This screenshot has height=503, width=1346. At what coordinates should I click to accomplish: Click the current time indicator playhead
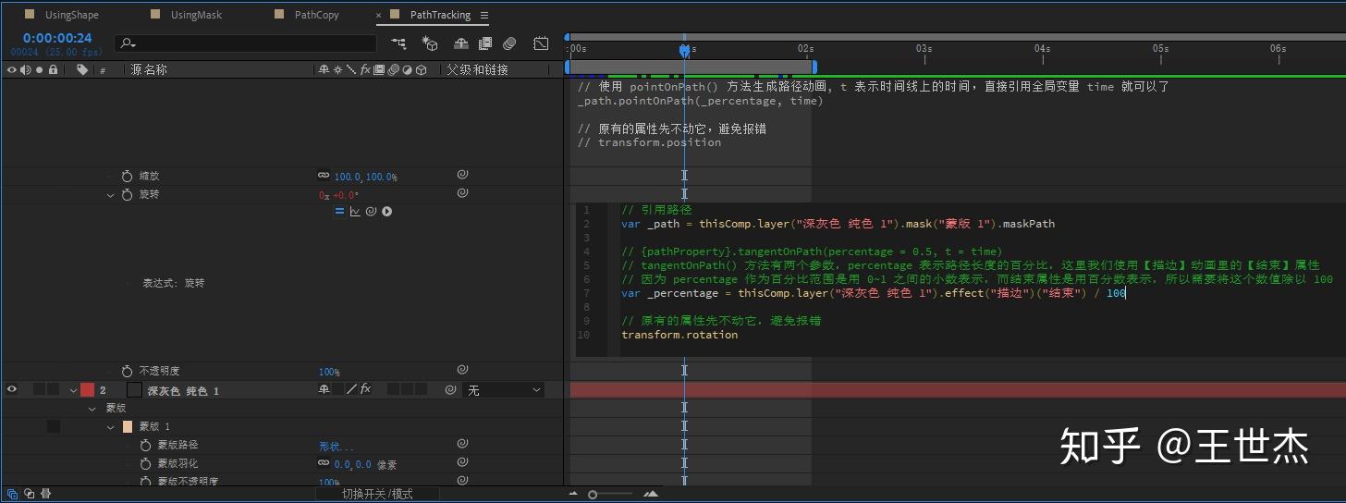click(x=684, y=51)
